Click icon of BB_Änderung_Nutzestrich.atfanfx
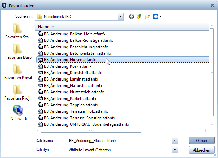Viewport: 218px width, 158px height. tap(40, 92)
